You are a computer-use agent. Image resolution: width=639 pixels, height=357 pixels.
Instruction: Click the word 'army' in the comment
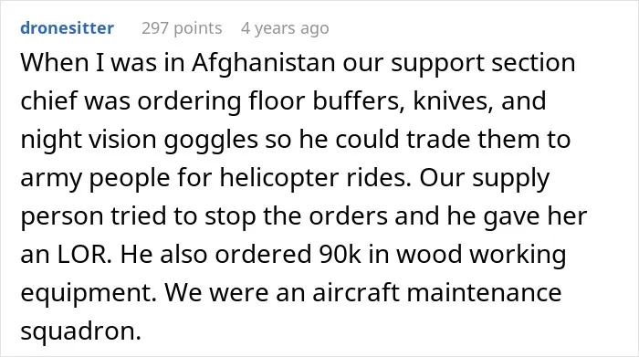click(x=51, y=179)
